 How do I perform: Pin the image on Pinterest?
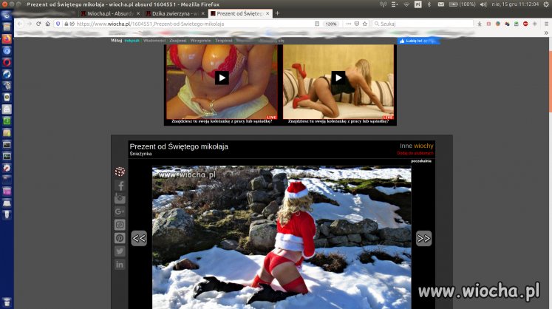click(120, 238)
